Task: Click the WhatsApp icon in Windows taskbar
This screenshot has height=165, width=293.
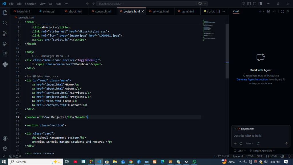Action: click(x=194, y=162)
